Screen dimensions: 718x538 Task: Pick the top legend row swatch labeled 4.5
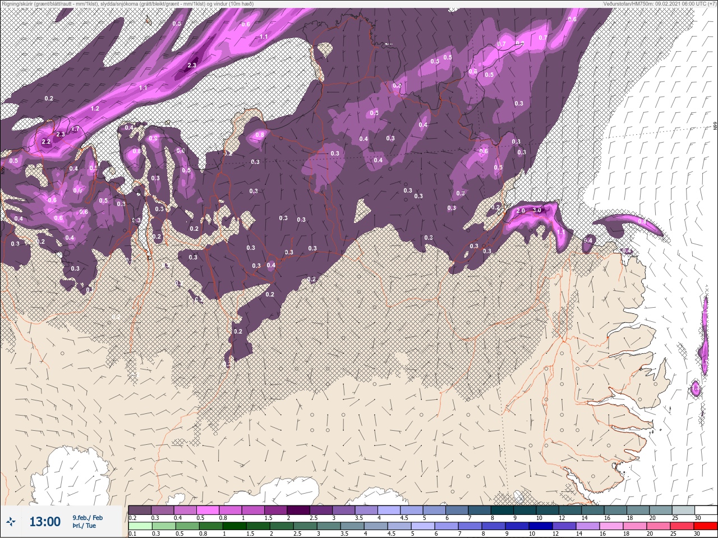[412, 510]
